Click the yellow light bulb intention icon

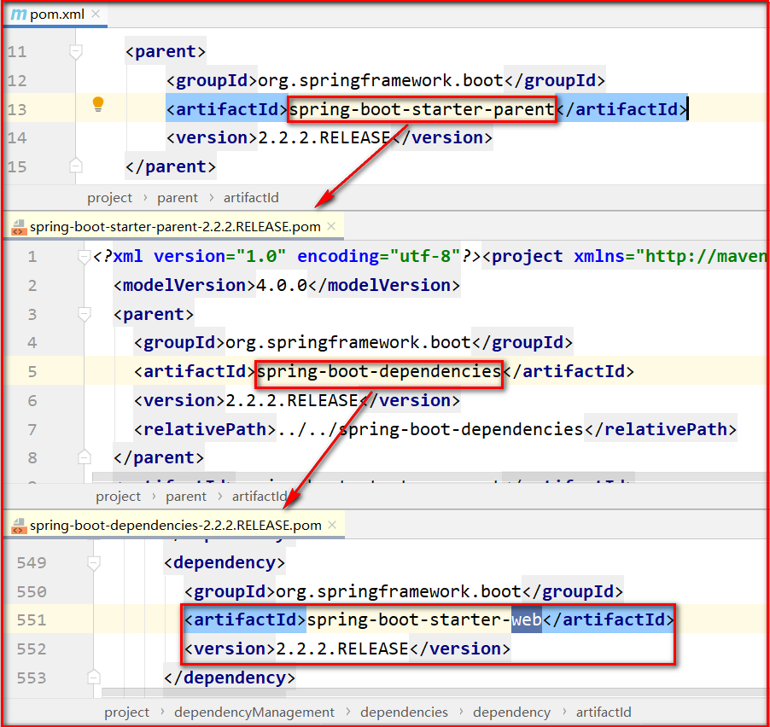point(98,105)
